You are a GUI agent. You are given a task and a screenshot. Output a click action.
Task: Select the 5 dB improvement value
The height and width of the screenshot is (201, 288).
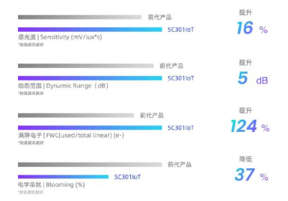click(x=253, y=78)
